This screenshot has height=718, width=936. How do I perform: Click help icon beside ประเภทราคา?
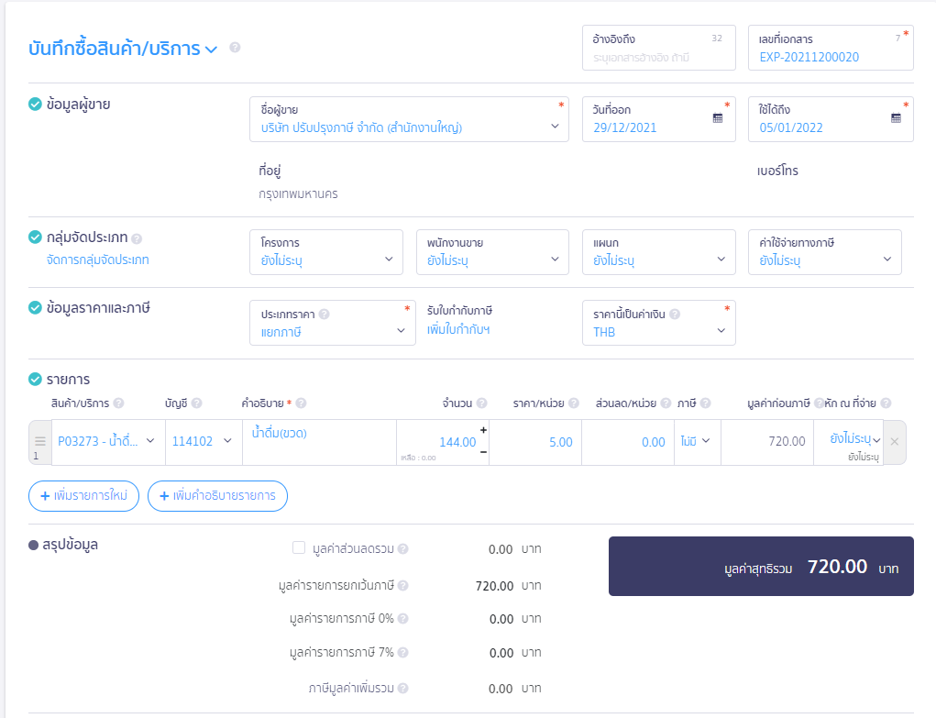pyautogui.click(x=325, y=314)
